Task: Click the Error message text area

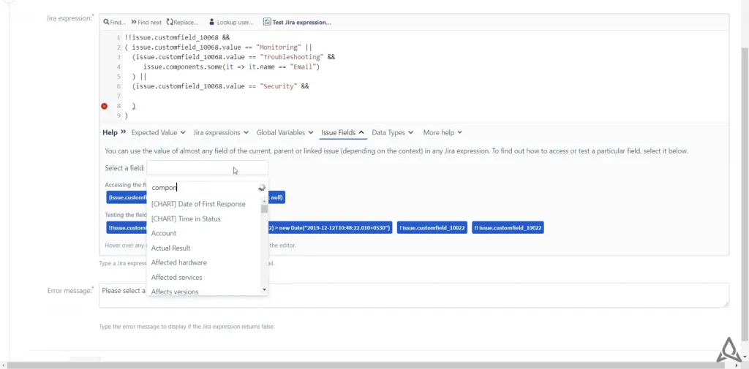Action: (x=414, y=295)
